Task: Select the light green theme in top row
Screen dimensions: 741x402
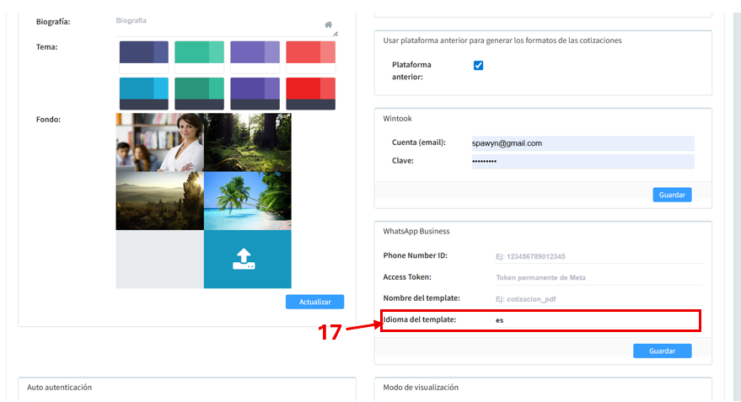Action: point(199,52)
